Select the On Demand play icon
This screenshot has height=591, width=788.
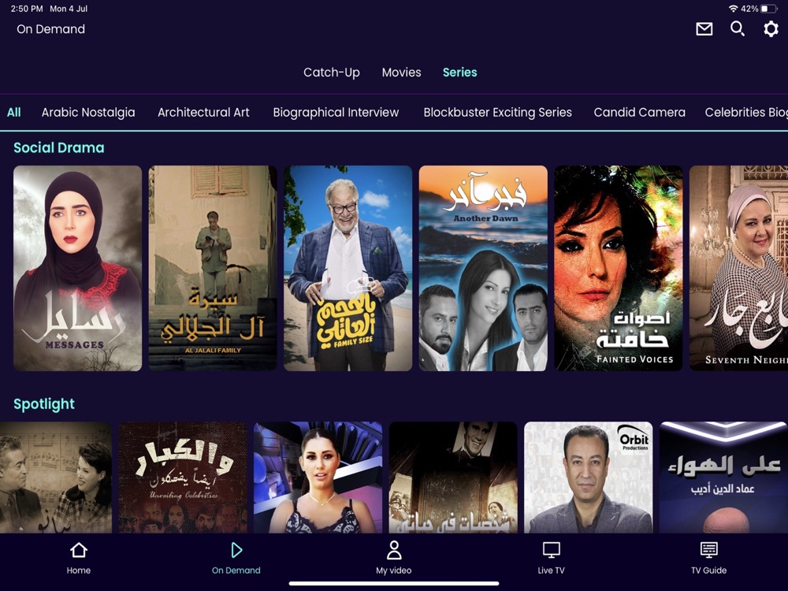(x=236, y=550)
